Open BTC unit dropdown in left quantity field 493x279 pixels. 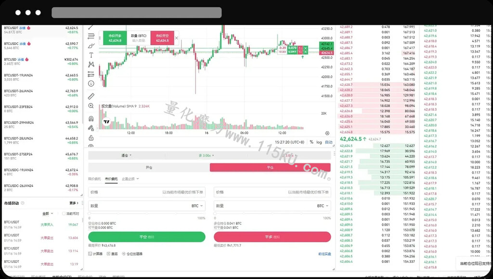point(197,206)
